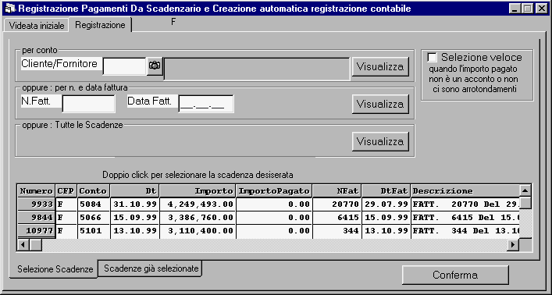Click the camera lookup icon beside Cliente/Fornitore
This screenshot has height=295, width=552.
click(155, 66)
